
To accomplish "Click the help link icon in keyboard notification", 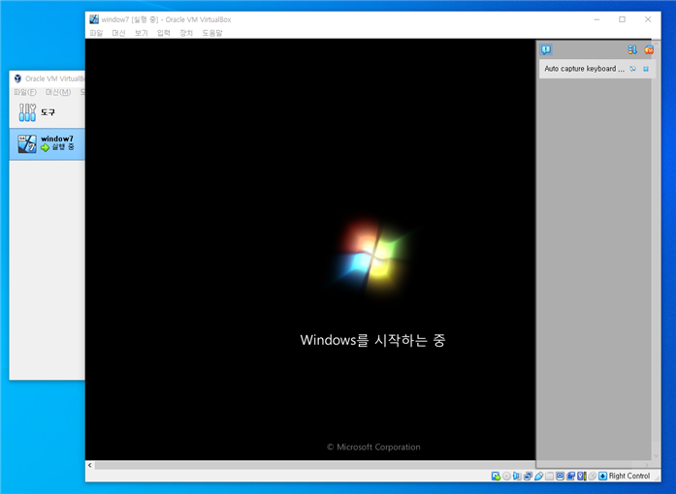I will tap(633, 69).
